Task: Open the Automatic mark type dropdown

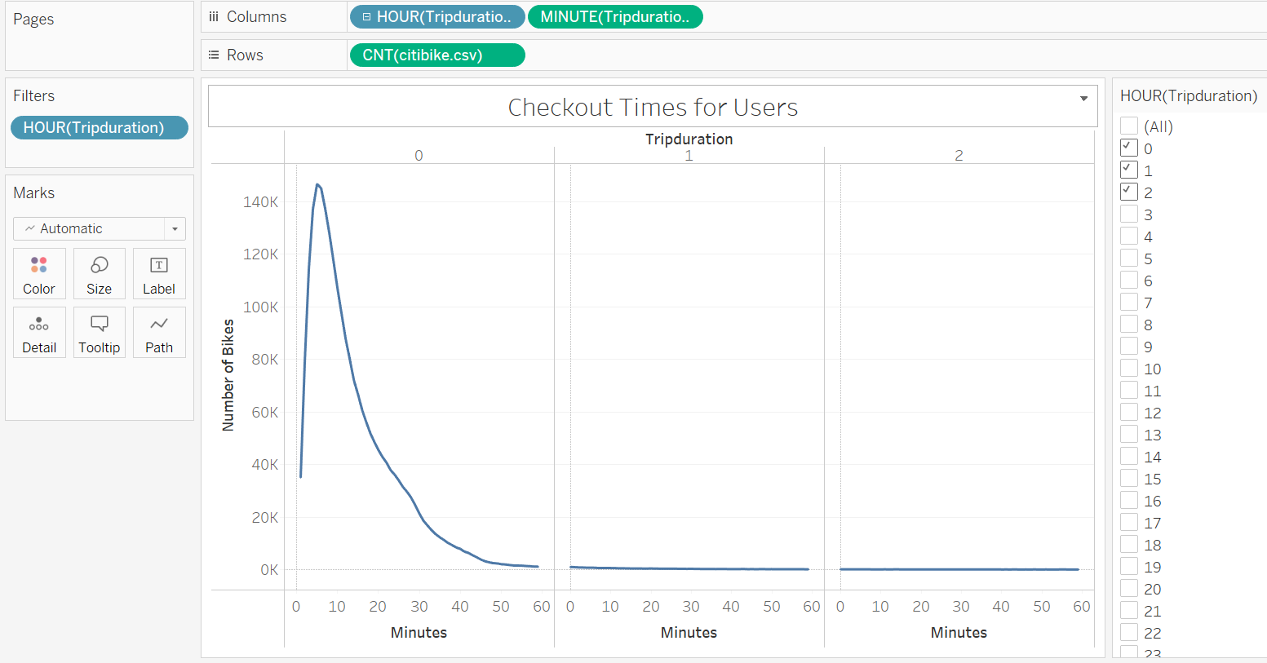Action: pos(174,228)
